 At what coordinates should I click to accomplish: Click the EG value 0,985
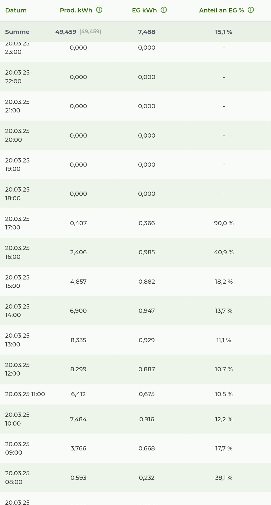tap(147, 252)
